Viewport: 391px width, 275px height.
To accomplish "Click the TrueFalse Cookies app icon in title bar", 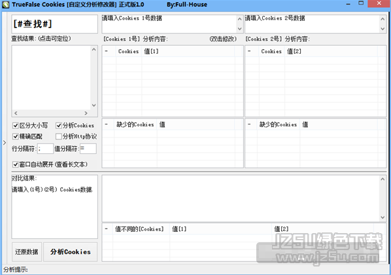I will tap(5, 5).
